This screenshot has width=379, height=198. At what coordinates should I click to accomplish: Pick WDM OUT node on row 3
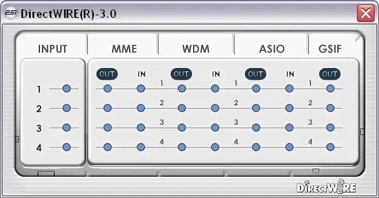pos(182,127)
